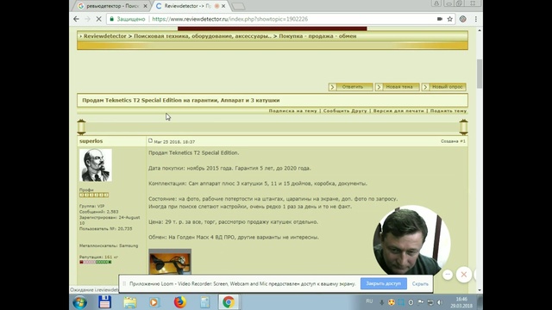Click the address bar URL
The height and width of the screenshot is (310, 552).
230,19
